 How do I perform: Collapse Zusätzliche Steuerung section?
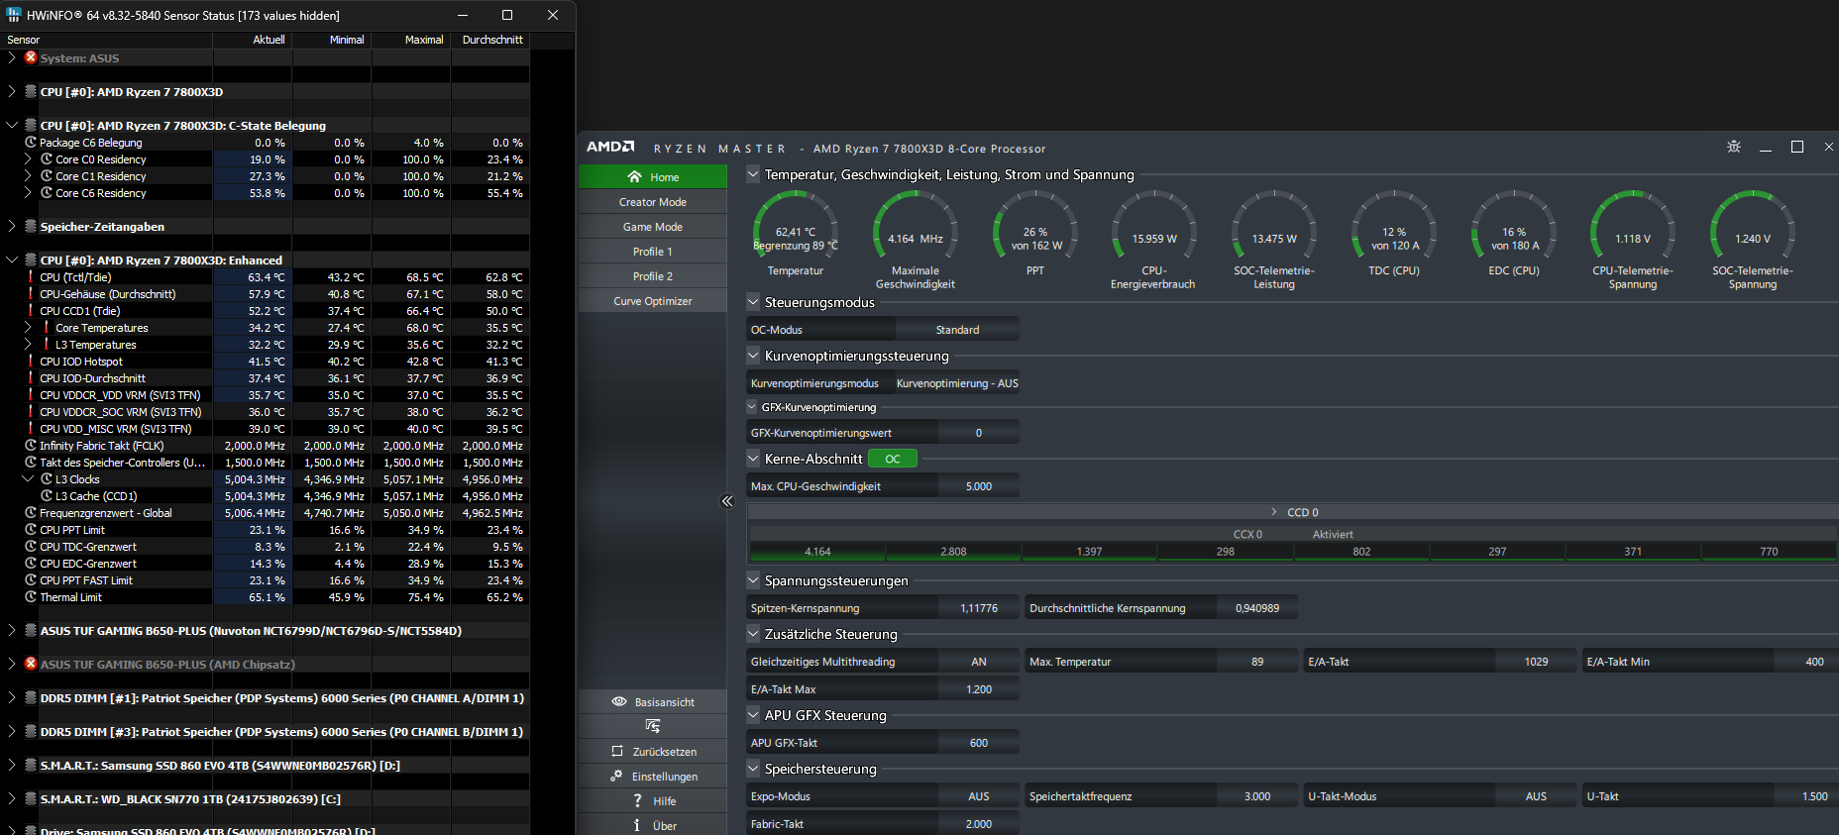pyautogui.click(x=753, y=634)
